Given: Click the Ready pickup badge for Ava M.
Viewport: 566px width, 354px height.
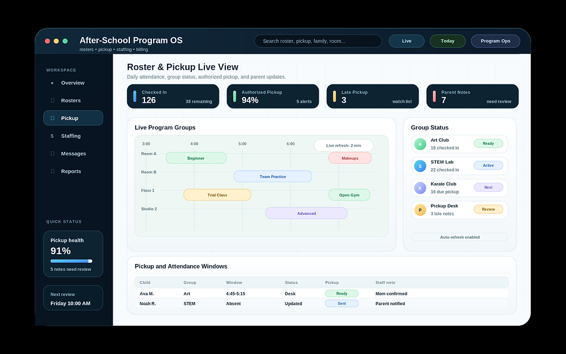Looking at the screenshot, I should click(342, 293).
